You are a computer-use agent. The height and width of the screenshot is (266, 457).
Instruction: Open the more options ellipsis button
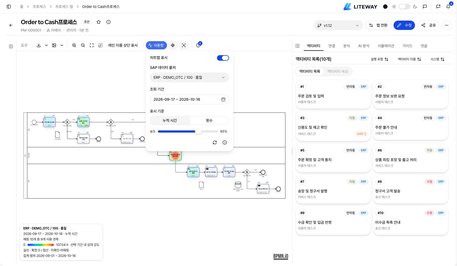[x=447, y=25]
